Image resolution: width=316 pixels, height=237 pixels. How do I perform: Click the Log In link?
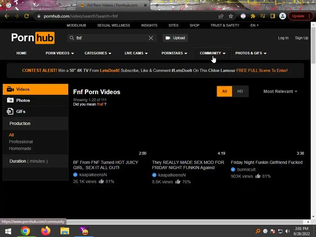(x=283, y=38)
